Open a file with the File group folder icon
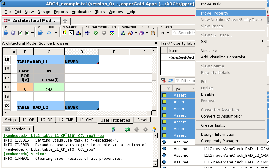Viewport: 269px width, 168px height. [x=6, y=33]
